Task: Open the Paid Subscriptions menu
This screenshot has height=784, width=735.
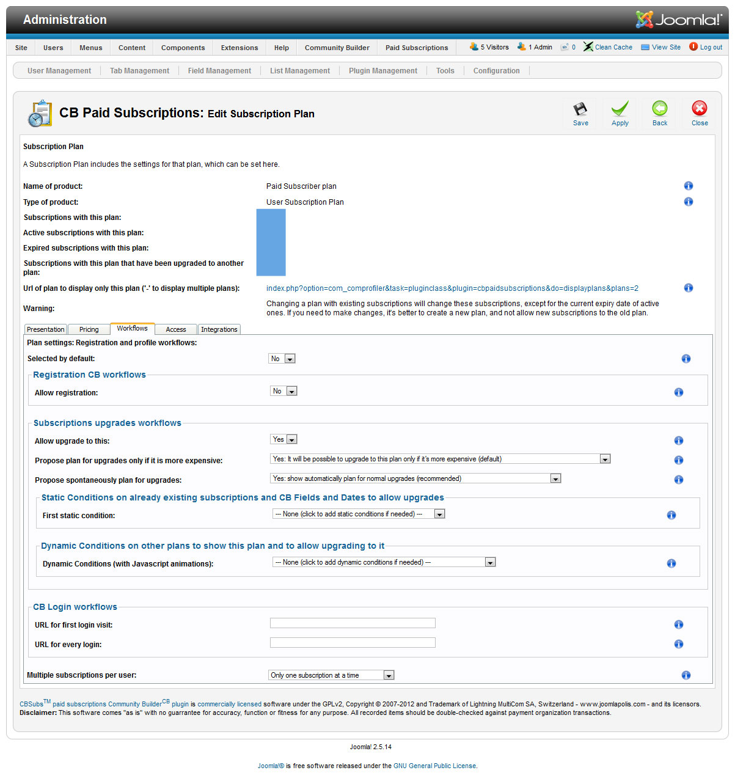Action: tap(417, 48)
